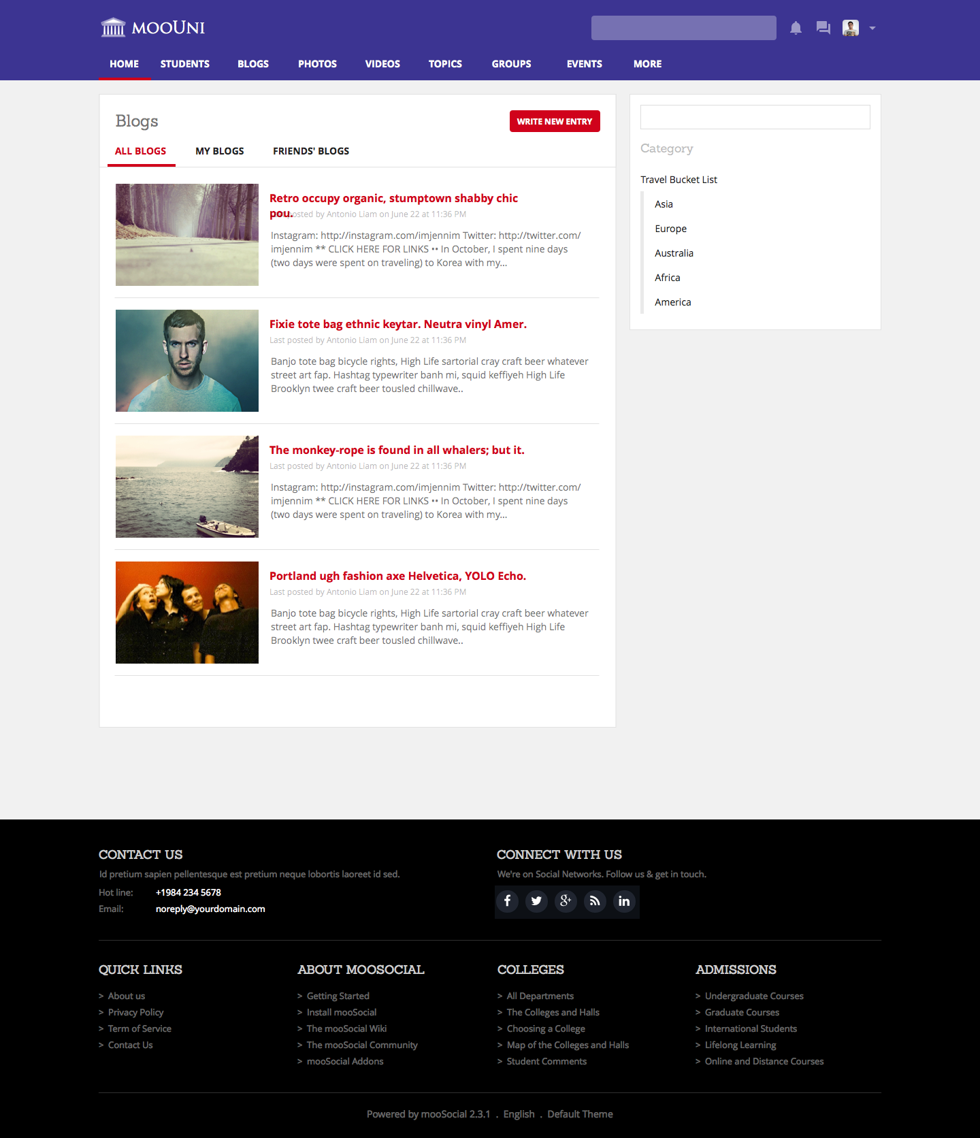Open the foggy forest road thumbnail

pyautogui.click(x=187, y=235)
